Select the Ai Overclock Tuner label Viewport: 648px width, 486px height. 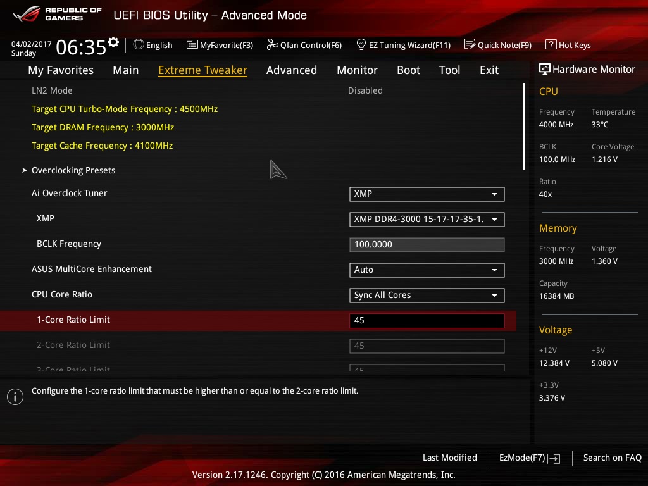pyautogui.click(x=70, y=193)
